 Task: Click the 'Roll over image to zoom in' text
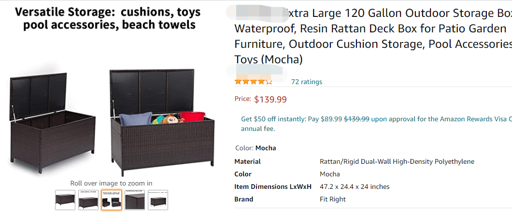tap(111, 183)
